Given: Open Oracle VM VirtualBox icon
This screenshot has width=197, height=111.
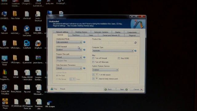Looking at the screenshot, I should (x=5, y=89).
